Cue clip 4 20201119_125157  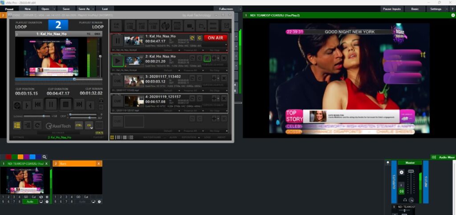(x=118, y=101)
